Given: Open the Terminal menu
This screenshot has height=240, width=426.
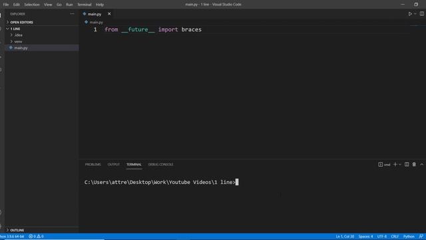Looking at the screenshot, I should (x=85, y=5).
